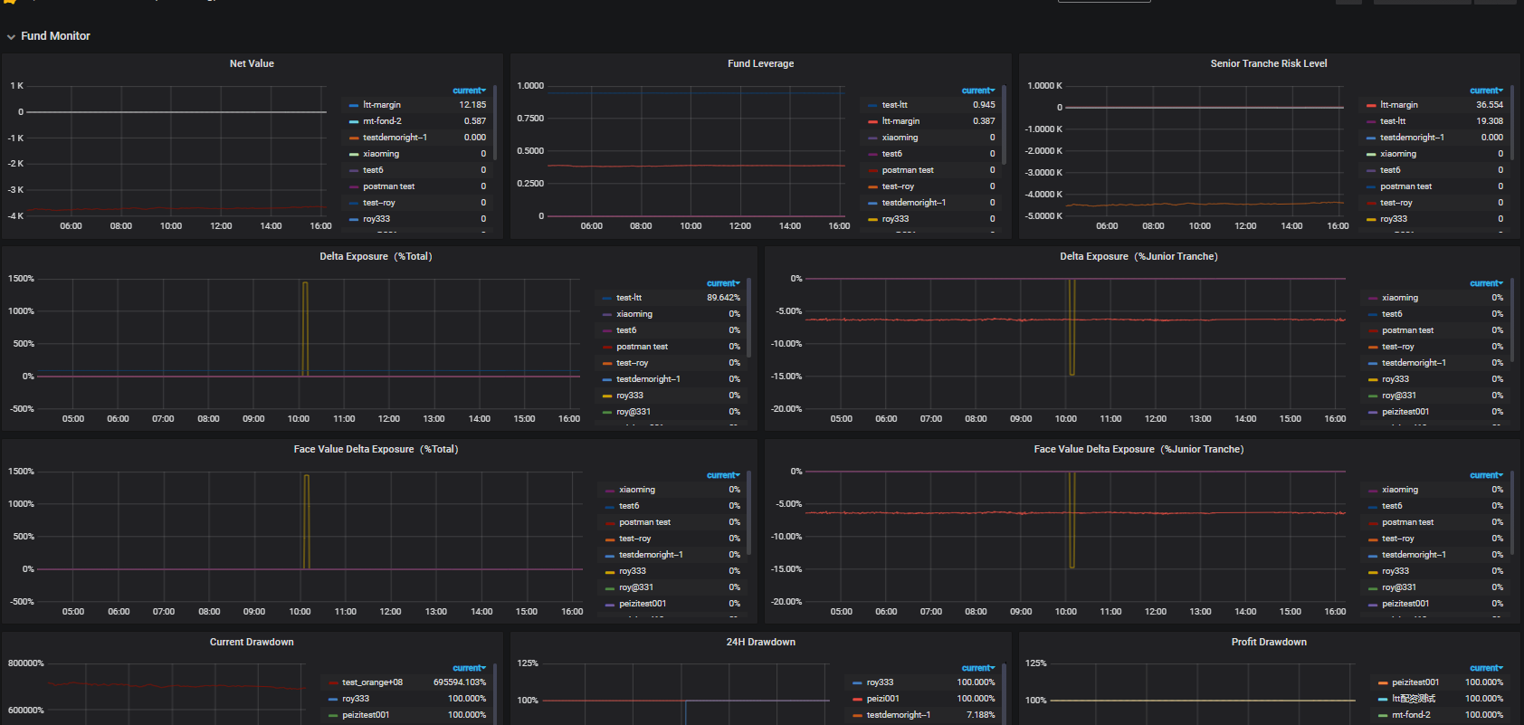This screenshot has width=1524, height=725.
Task: Change color of xiaoming in Face Value Delta Exposure (%Junior Tranche) legend
Action: pyautogui.click(x=1373, y=491)
